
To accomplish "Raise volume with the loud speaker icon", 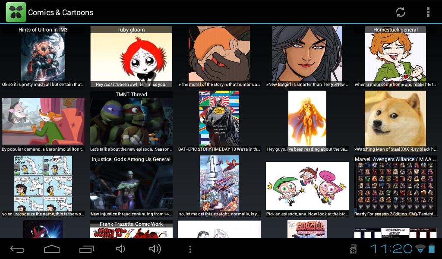I will pos(155,249).
